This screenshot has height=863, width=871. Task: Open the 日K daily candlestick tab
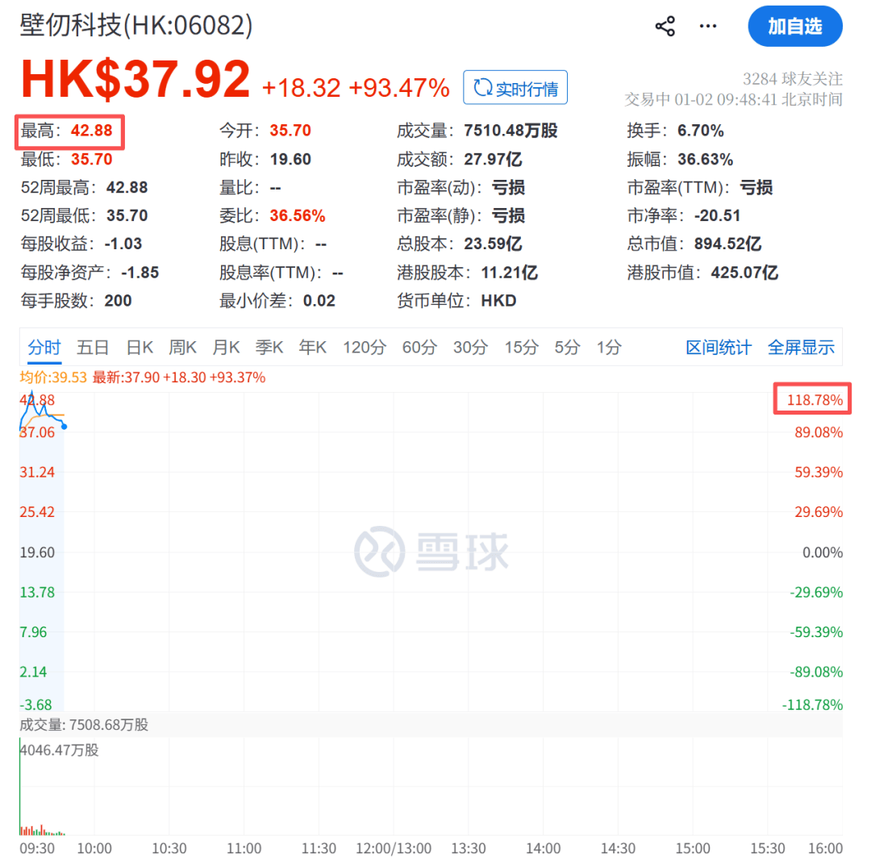tap(139, 347)
